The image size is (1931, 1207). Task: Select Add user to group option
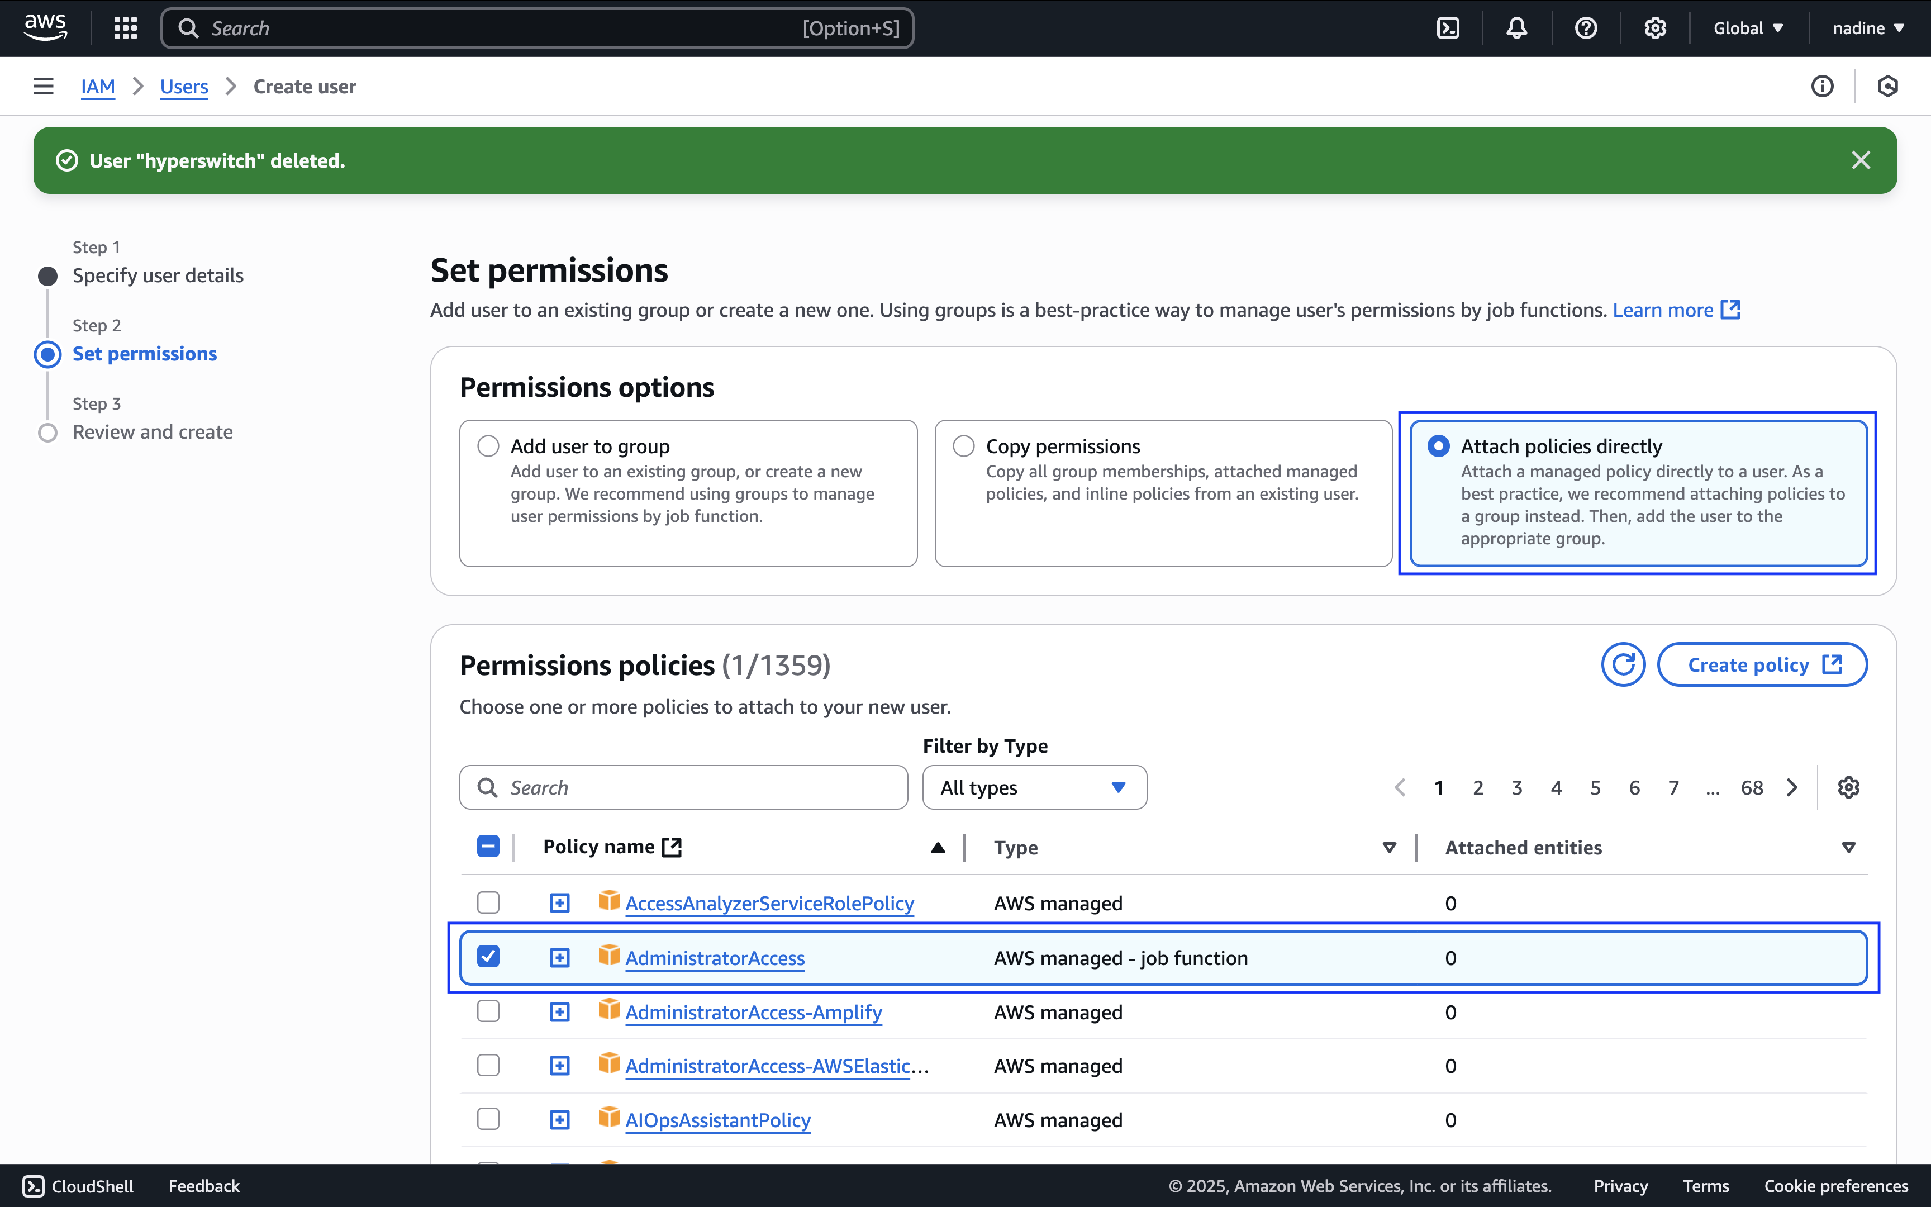488,445
